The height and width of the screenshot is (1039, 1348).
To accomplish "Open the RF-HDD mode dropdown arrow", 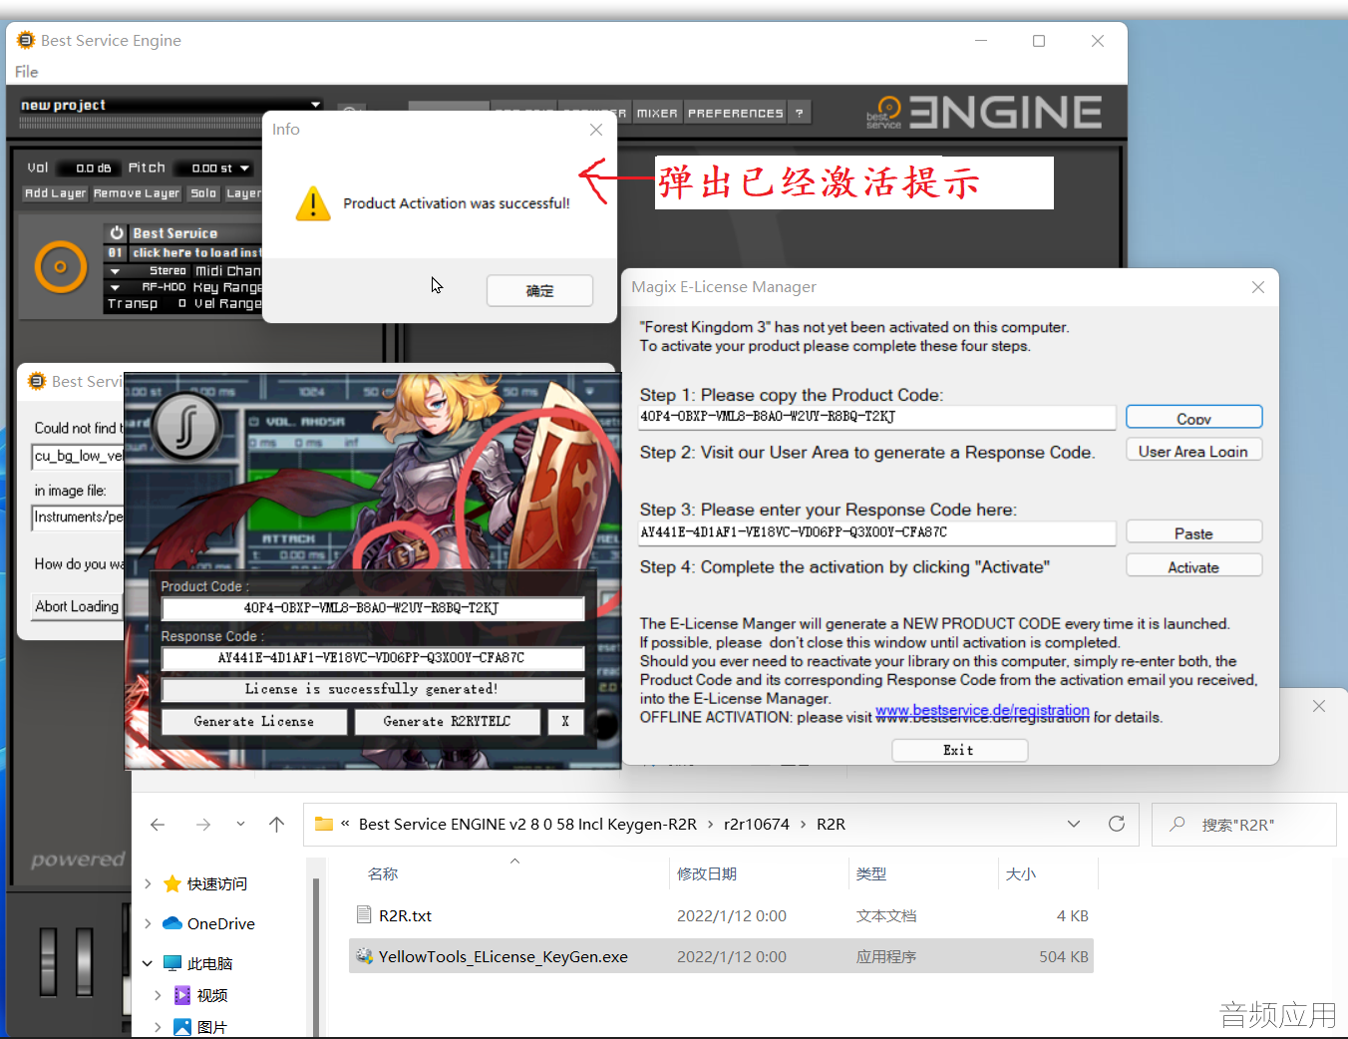I will tap(116, 287).
